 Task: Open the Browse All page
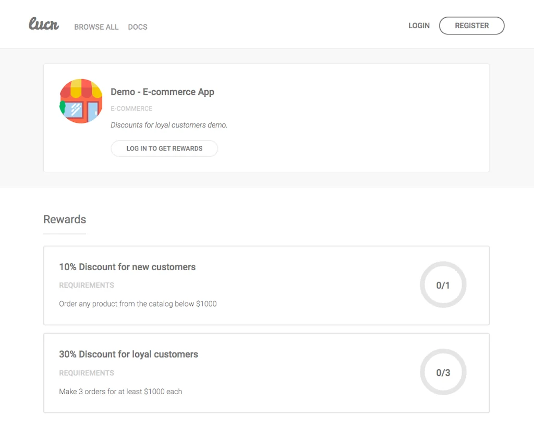[96, 27]
